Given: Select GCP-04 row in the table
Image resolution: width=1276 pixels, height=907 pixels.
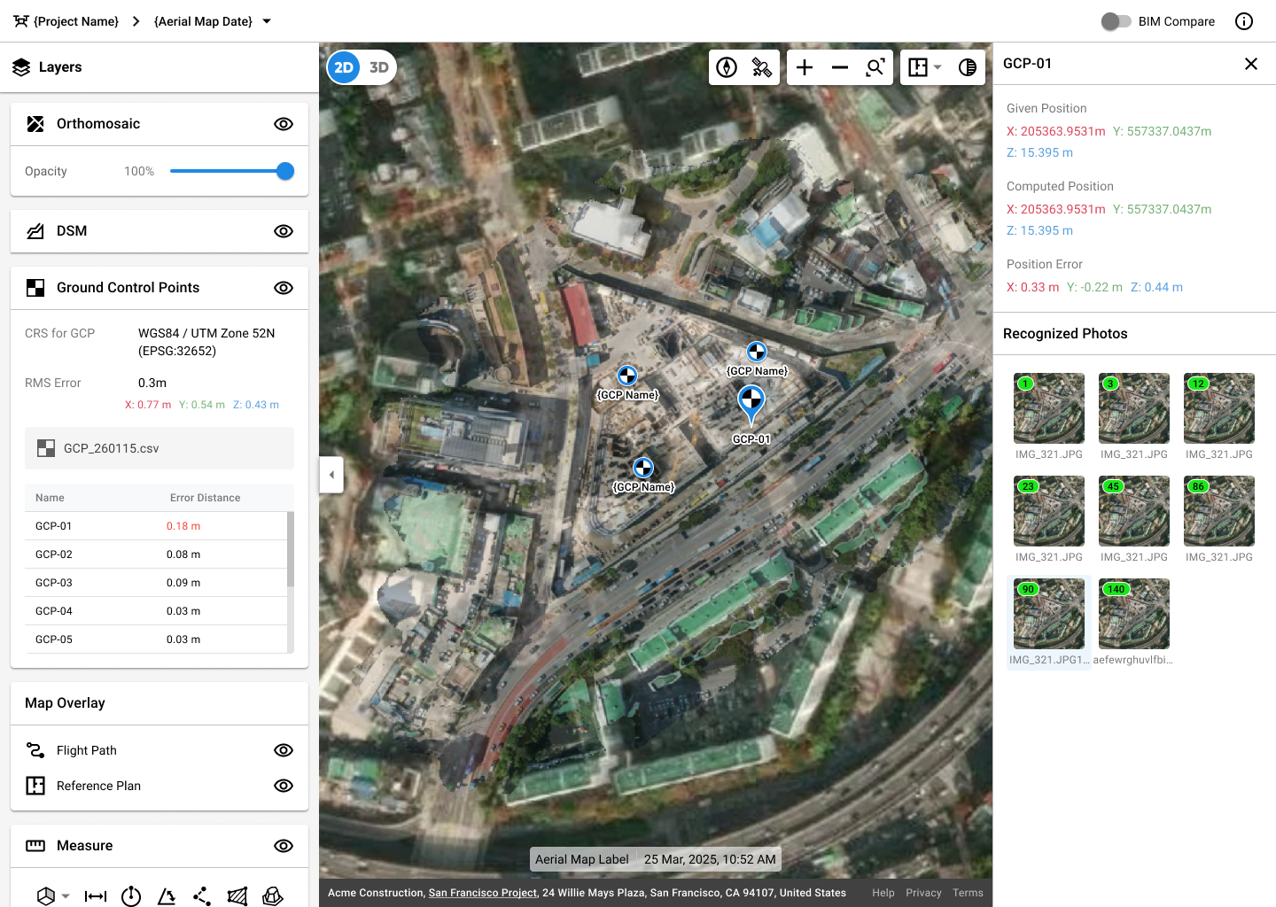Looking at the screenshot, I should pyautogui.click(x=156, y=611).
